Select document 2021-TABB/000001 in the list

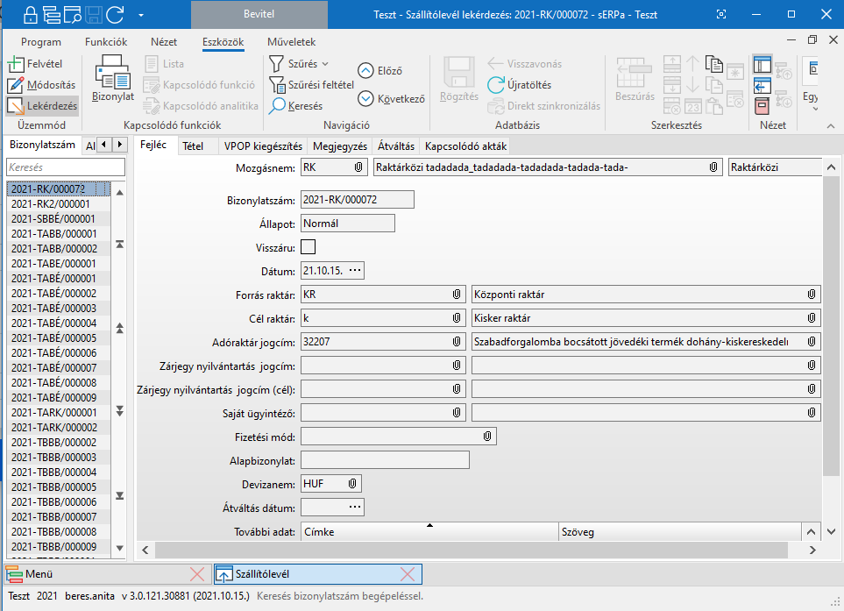[54, 233]
